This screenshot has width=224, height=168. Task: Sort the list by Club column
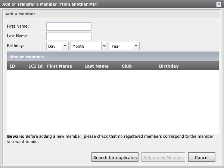click(x=127, y=66)
